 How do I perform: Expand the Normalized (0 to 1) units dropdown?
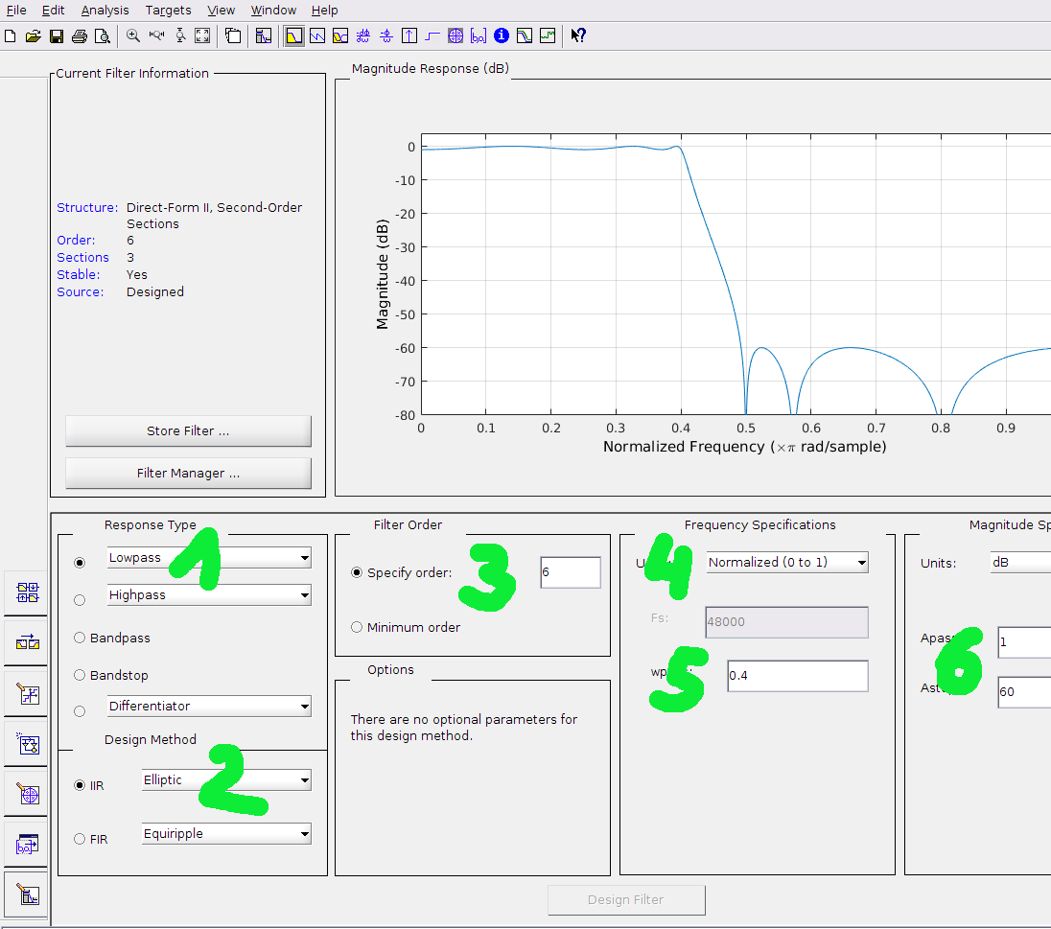coord(786,563)
